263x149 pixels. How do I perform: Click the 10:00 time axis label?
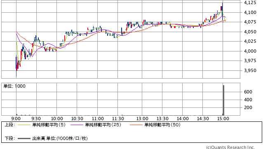[x=57, y=119]
